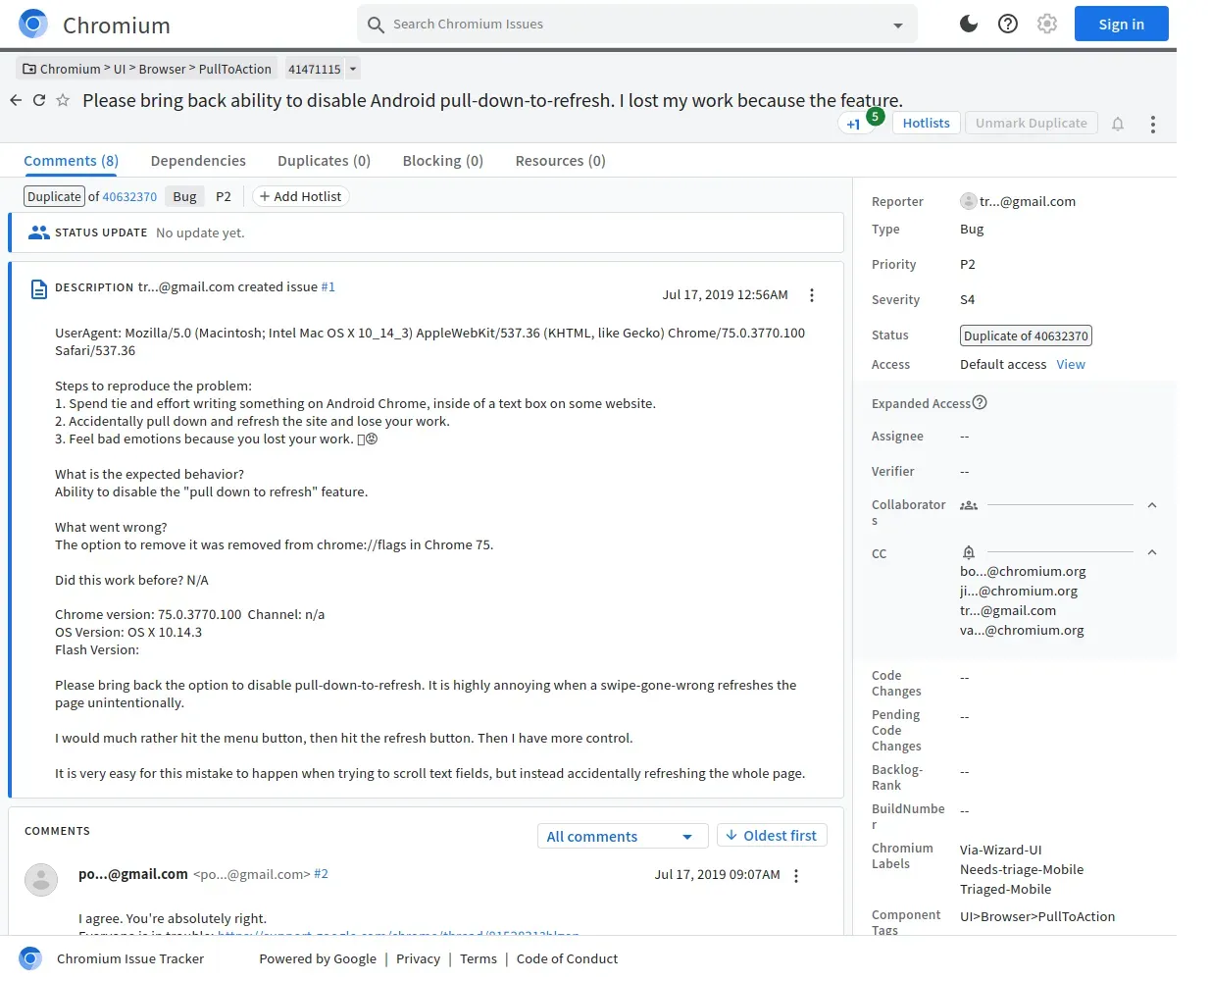Click the status update people icon
Image resolution: width=1210 pixels, height=981 pixels.
[39, 232]
